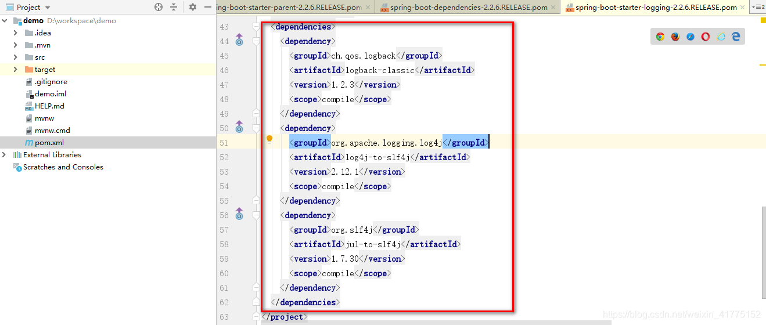Open in Firefox browser icon
This screenshot has height=325, width=766.
[x=675, y=37]
